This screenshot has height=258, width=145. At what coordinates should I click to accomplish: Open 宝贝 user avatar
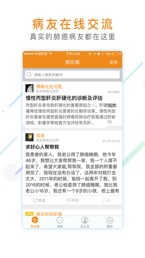pos(29,137)
